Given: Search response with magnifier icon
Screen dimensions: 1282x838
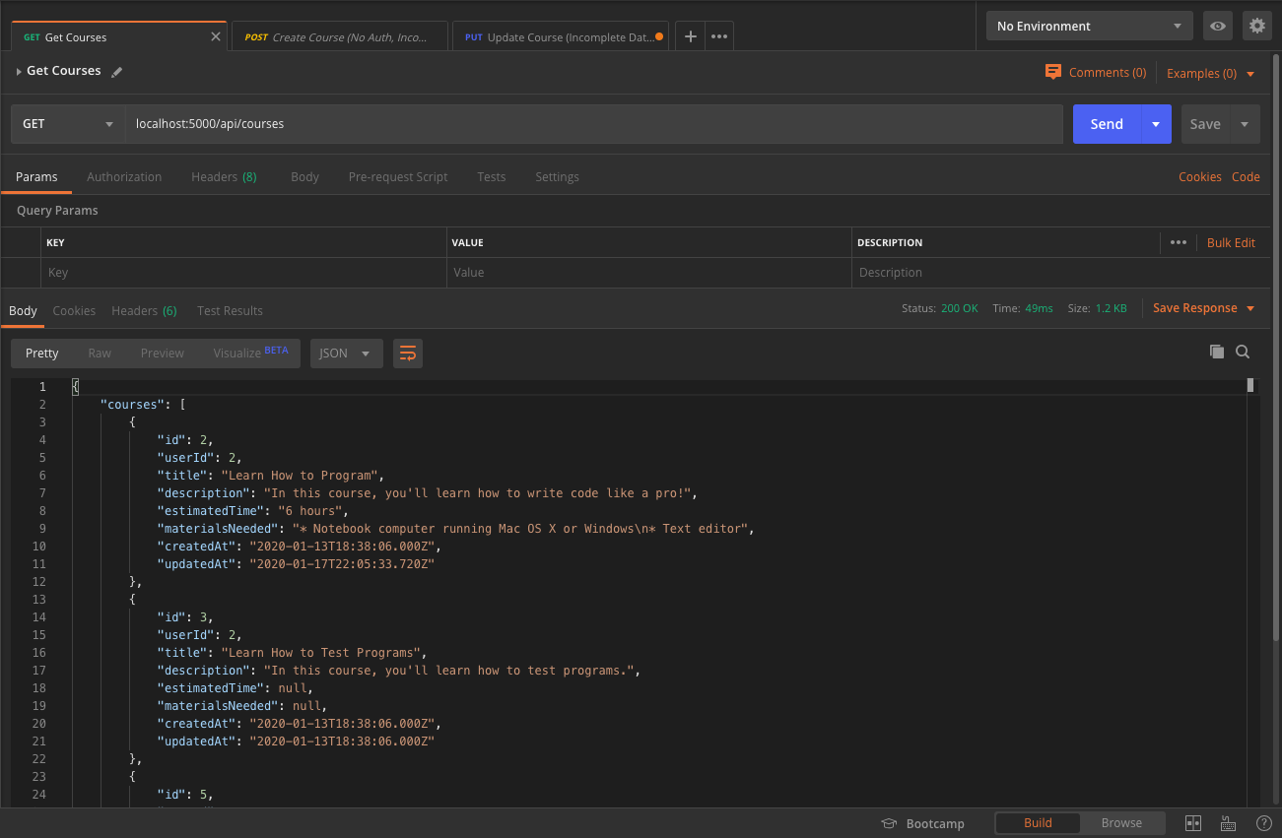Looking at the screenshot, I should pos(1243,352).
